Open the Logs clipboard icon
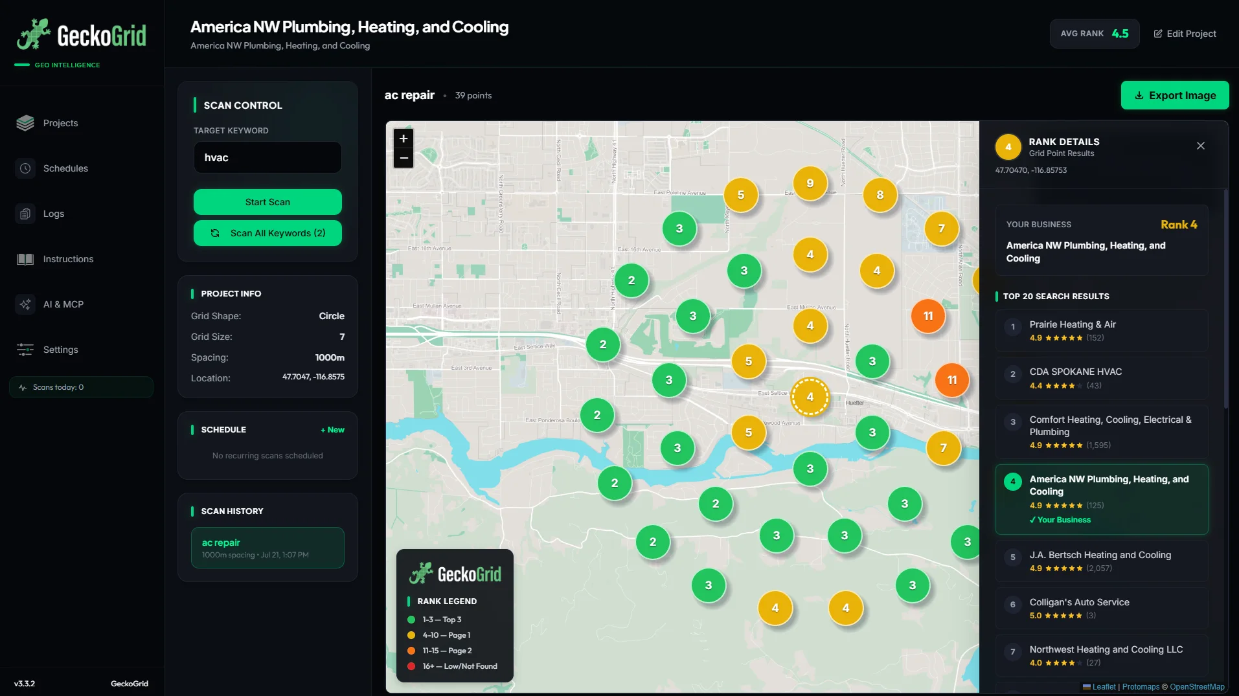Image resolution: width=1239 pixels, height=696 pixels. pos(25,214)
